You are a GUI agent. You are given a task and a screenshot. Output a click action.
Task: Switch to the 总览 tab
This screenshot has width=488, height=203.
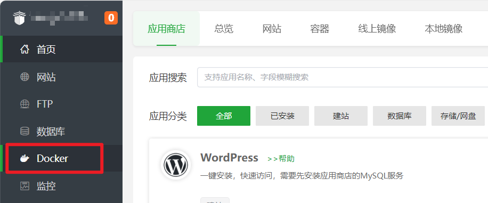[224, 29]
